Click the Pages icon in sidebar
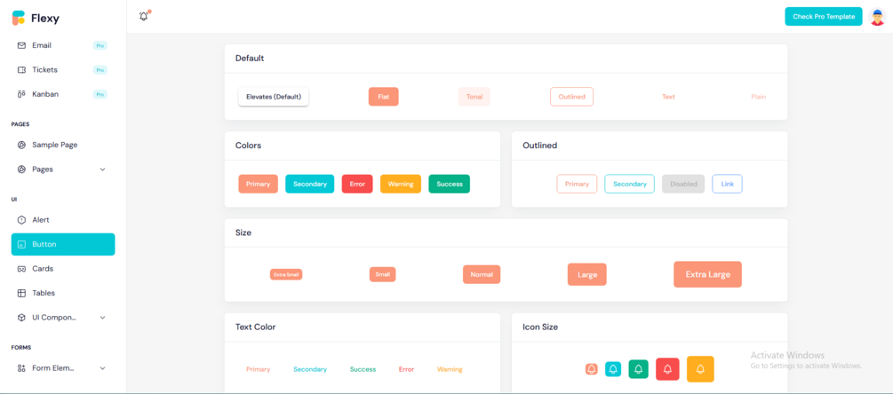 (x=21, y=169)
